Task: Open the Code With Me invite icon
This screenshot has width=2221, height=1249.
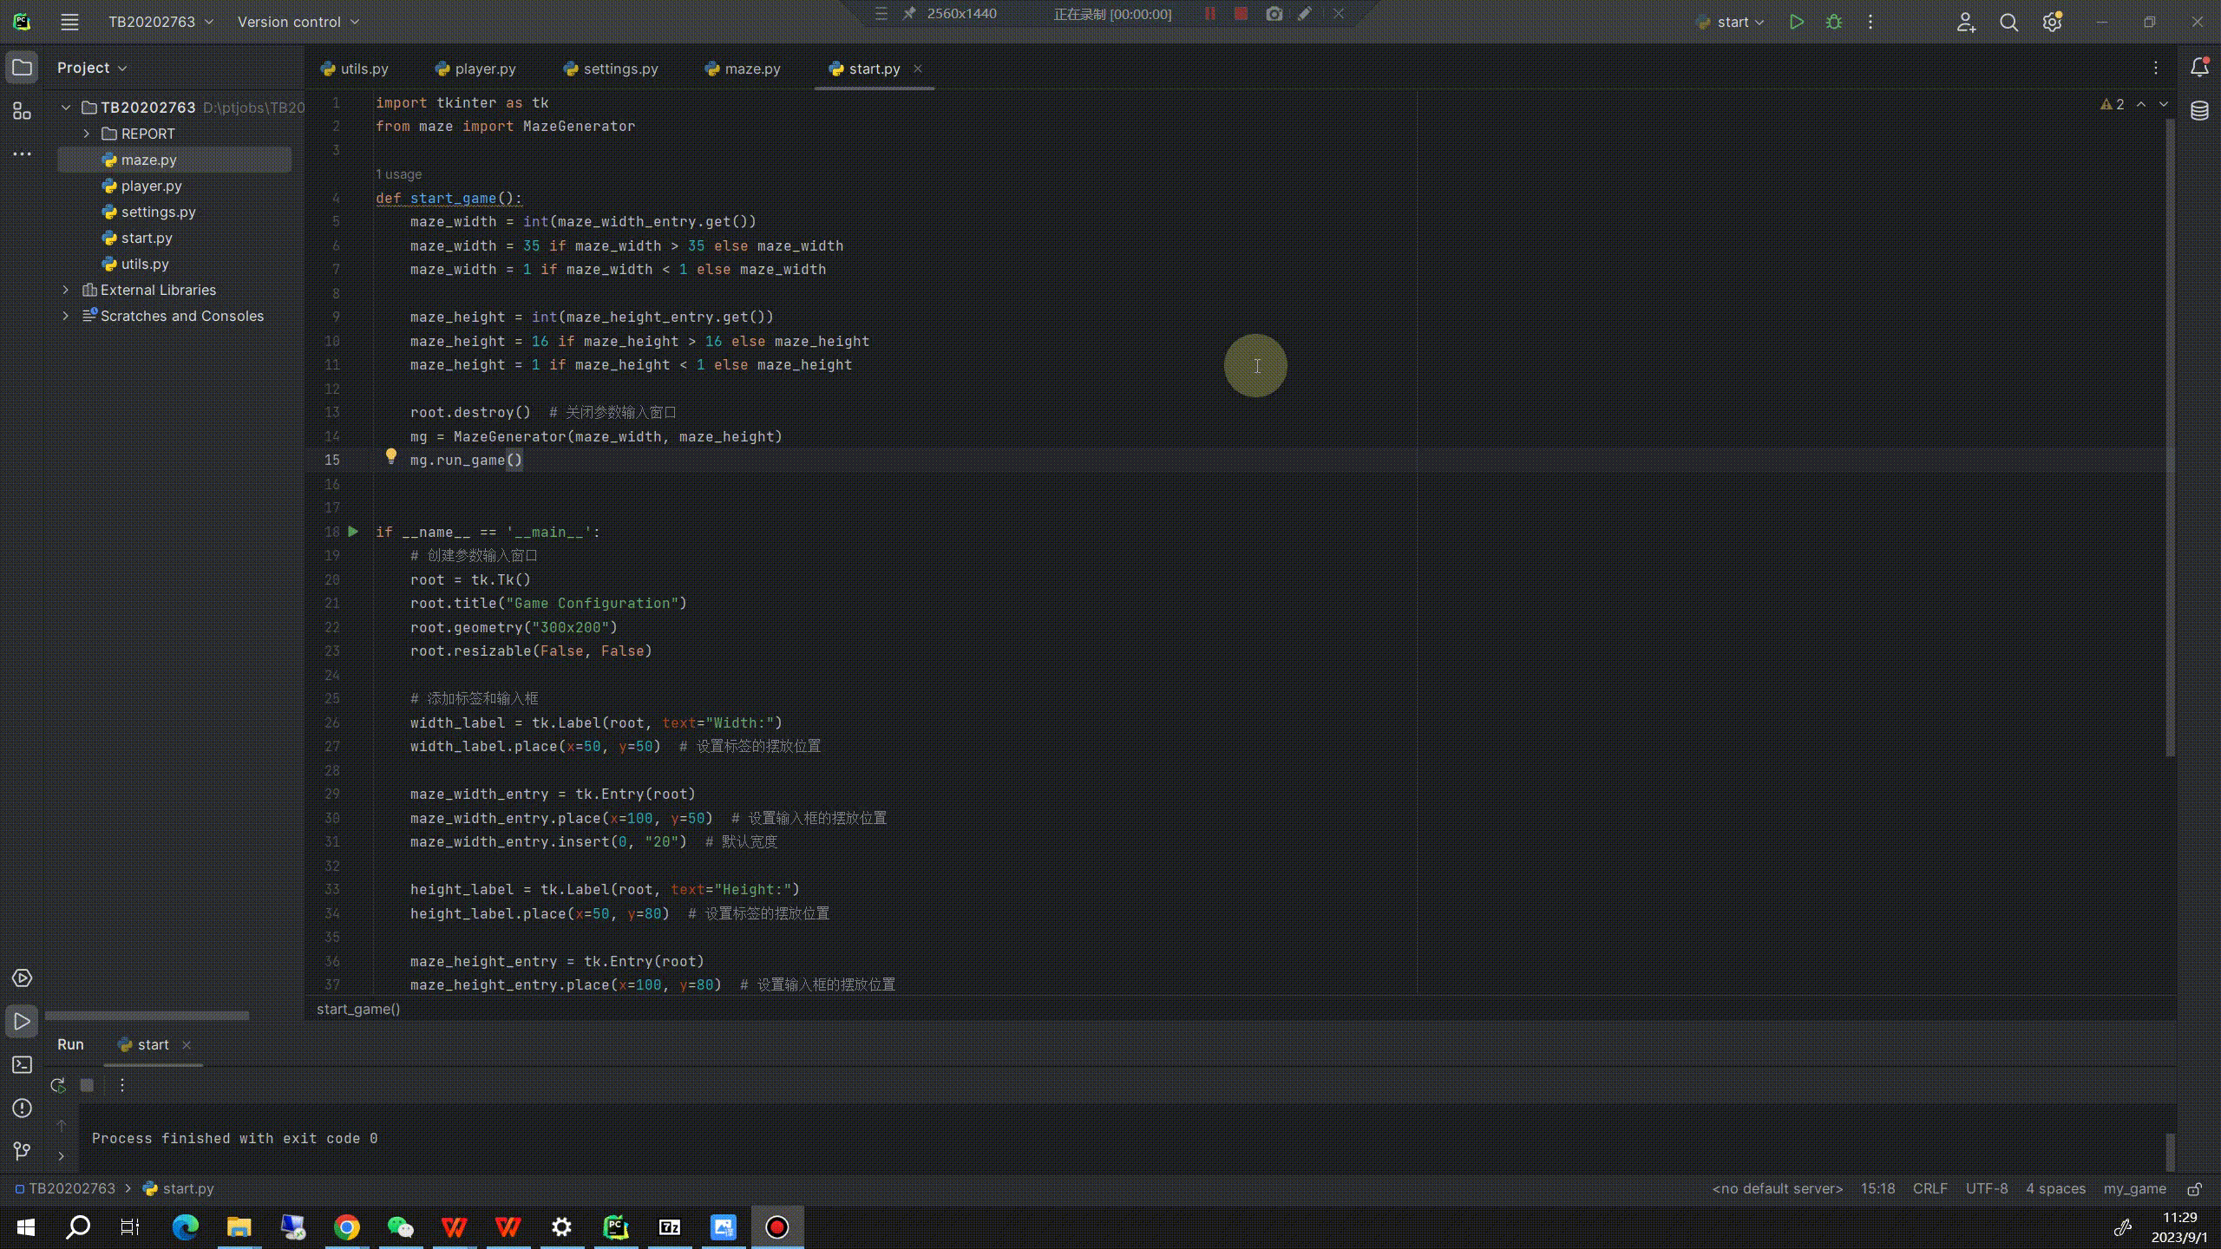Action: click(x=1966, y=21)
